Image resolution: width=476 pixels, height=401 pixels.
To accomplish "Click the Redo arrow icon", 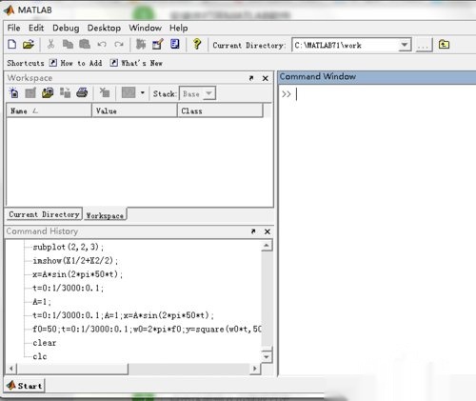I will [119, 45].
